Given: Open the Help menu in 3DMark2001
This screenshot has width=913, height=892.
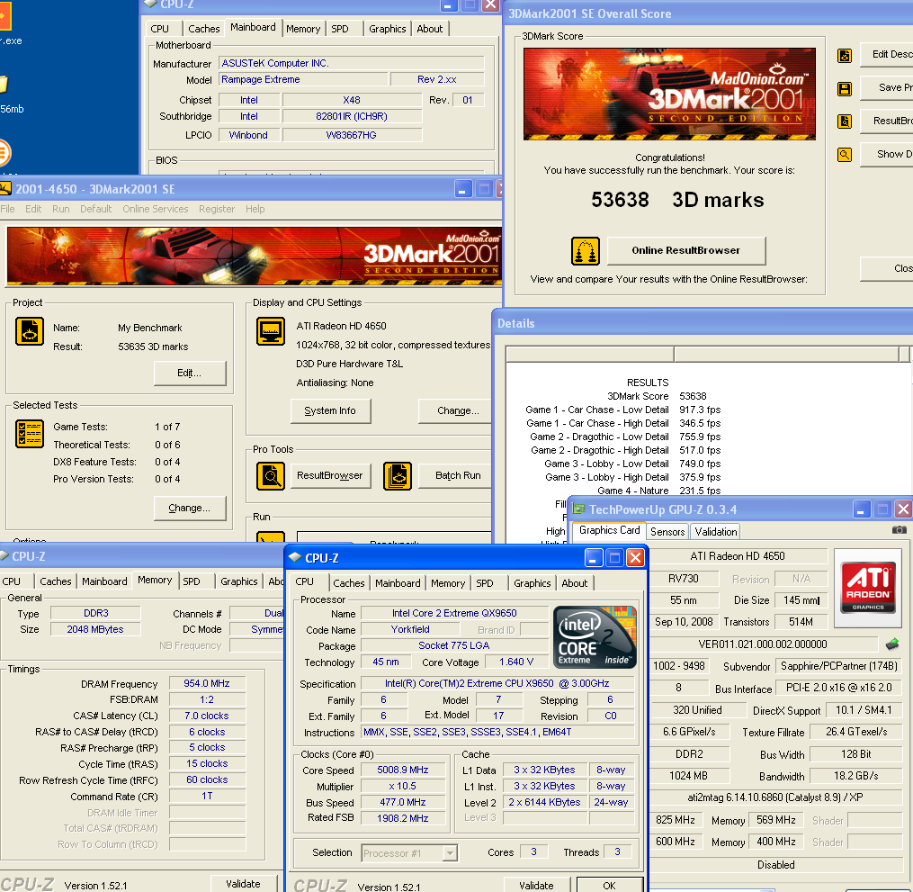Looking at the screenshot, I should point(255,209).
